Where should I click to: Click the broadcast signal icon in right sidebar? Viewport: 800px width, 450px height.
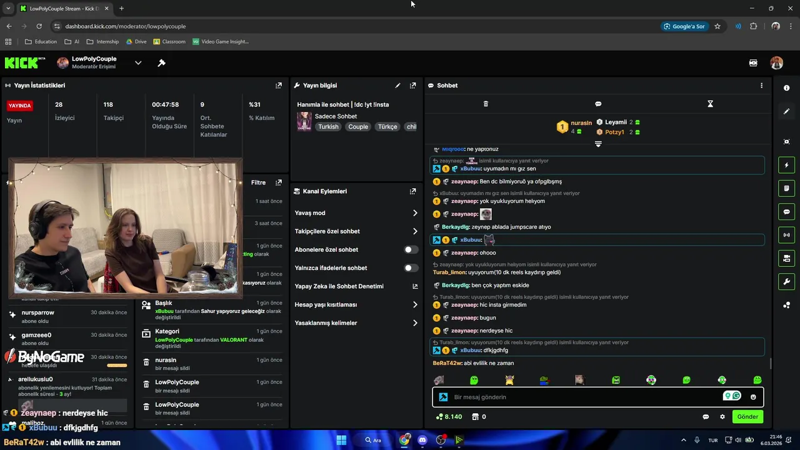(x=786, y=235)
